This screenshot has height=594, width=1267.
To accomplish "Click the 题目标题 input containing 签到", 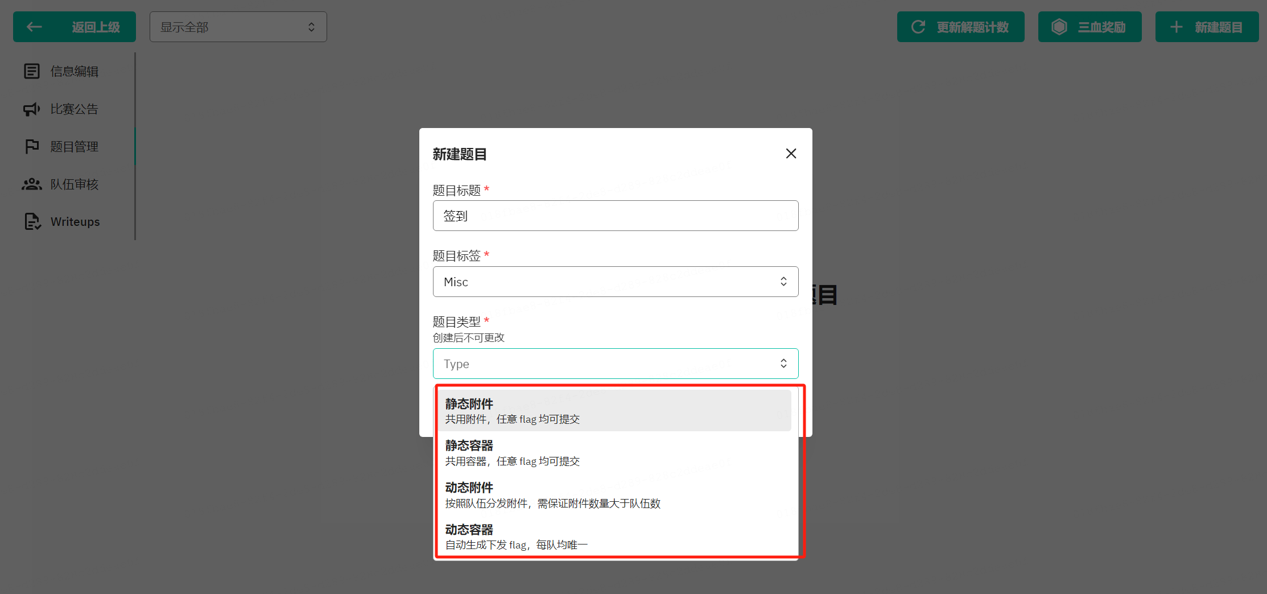I will 616,216.
